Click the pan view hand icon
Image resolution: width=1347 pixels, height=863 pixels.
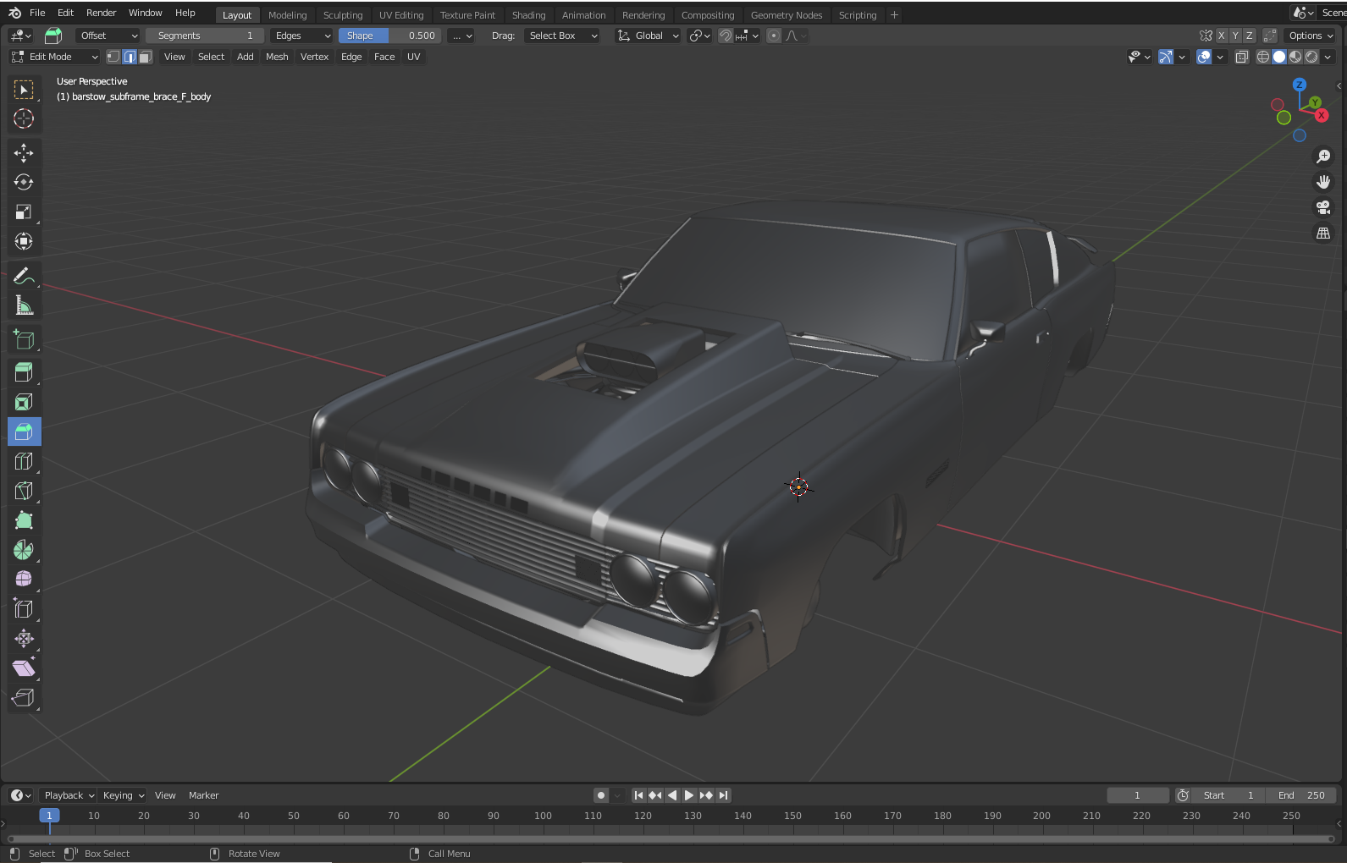click(x=1323, y=182)
